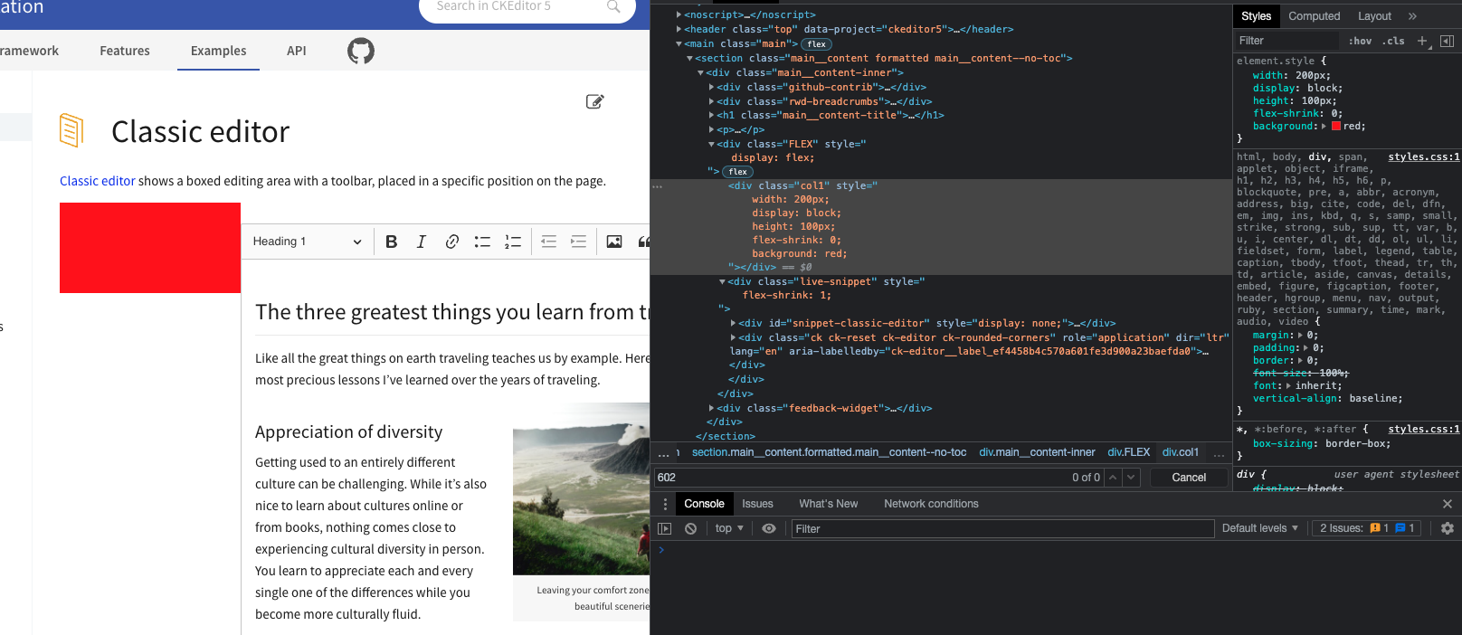This screenshot has height=635, width=1462.
Task: Expand the background property triangle
Action: [x=1324, y=126]
